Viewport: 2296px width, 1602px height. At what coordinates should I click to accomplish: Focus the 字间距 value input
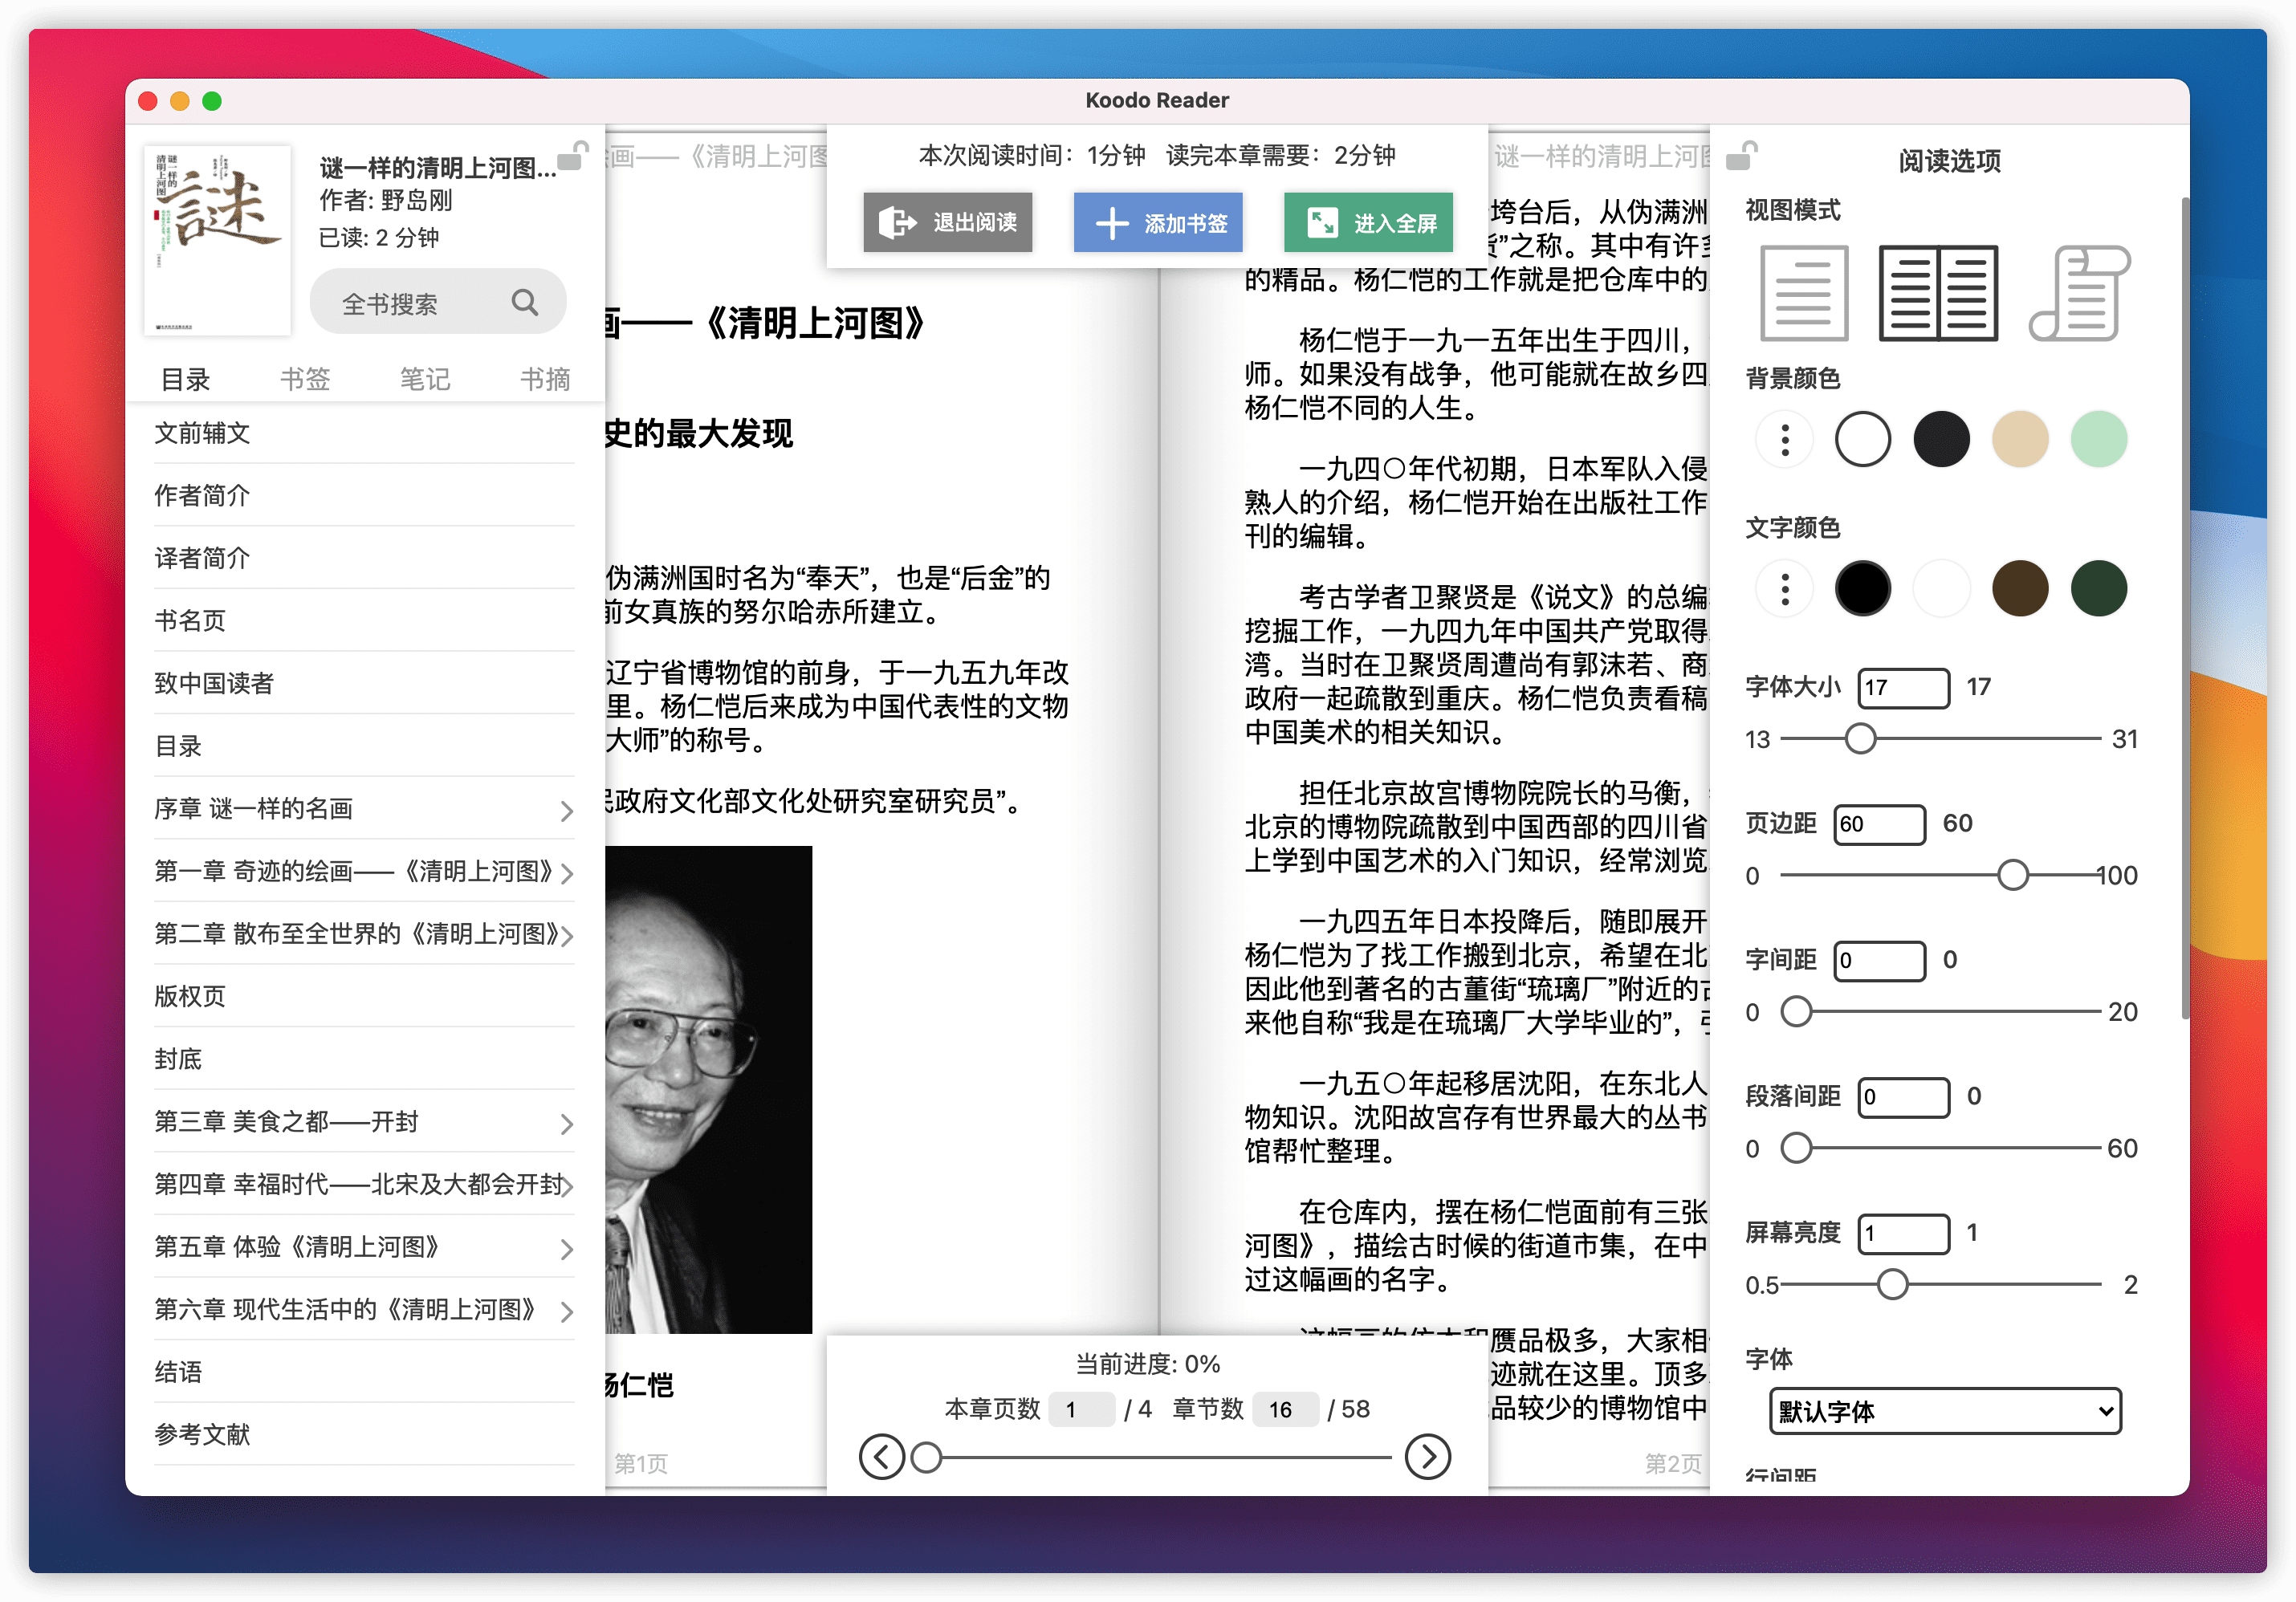click(1879, 960)
